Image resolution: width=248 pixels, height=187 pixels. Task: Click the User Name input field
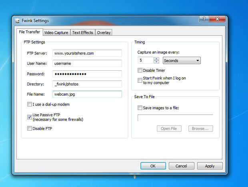(x=87, y=64)
